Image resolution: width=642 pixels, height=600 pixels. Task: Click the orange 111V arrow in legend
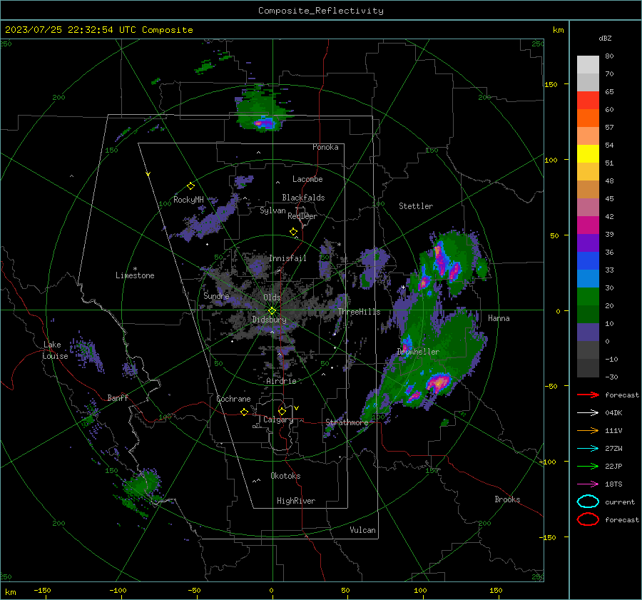pyautogui.click(x=588, y=430)
